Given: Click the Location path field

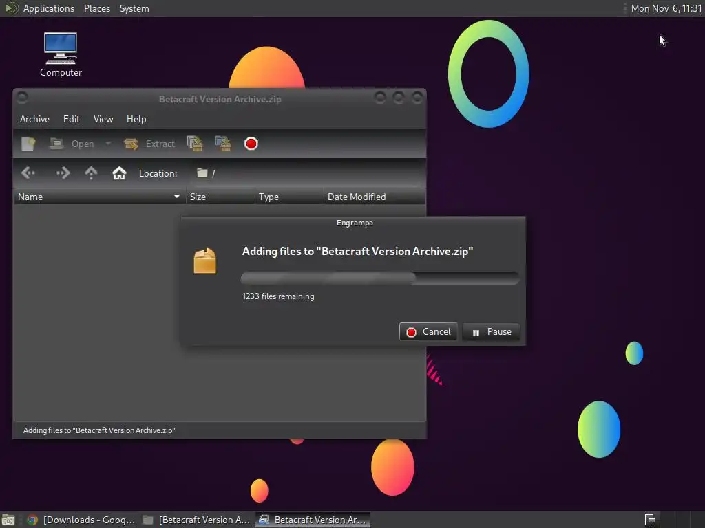Looking at the screenshot, I should (308, 173).
